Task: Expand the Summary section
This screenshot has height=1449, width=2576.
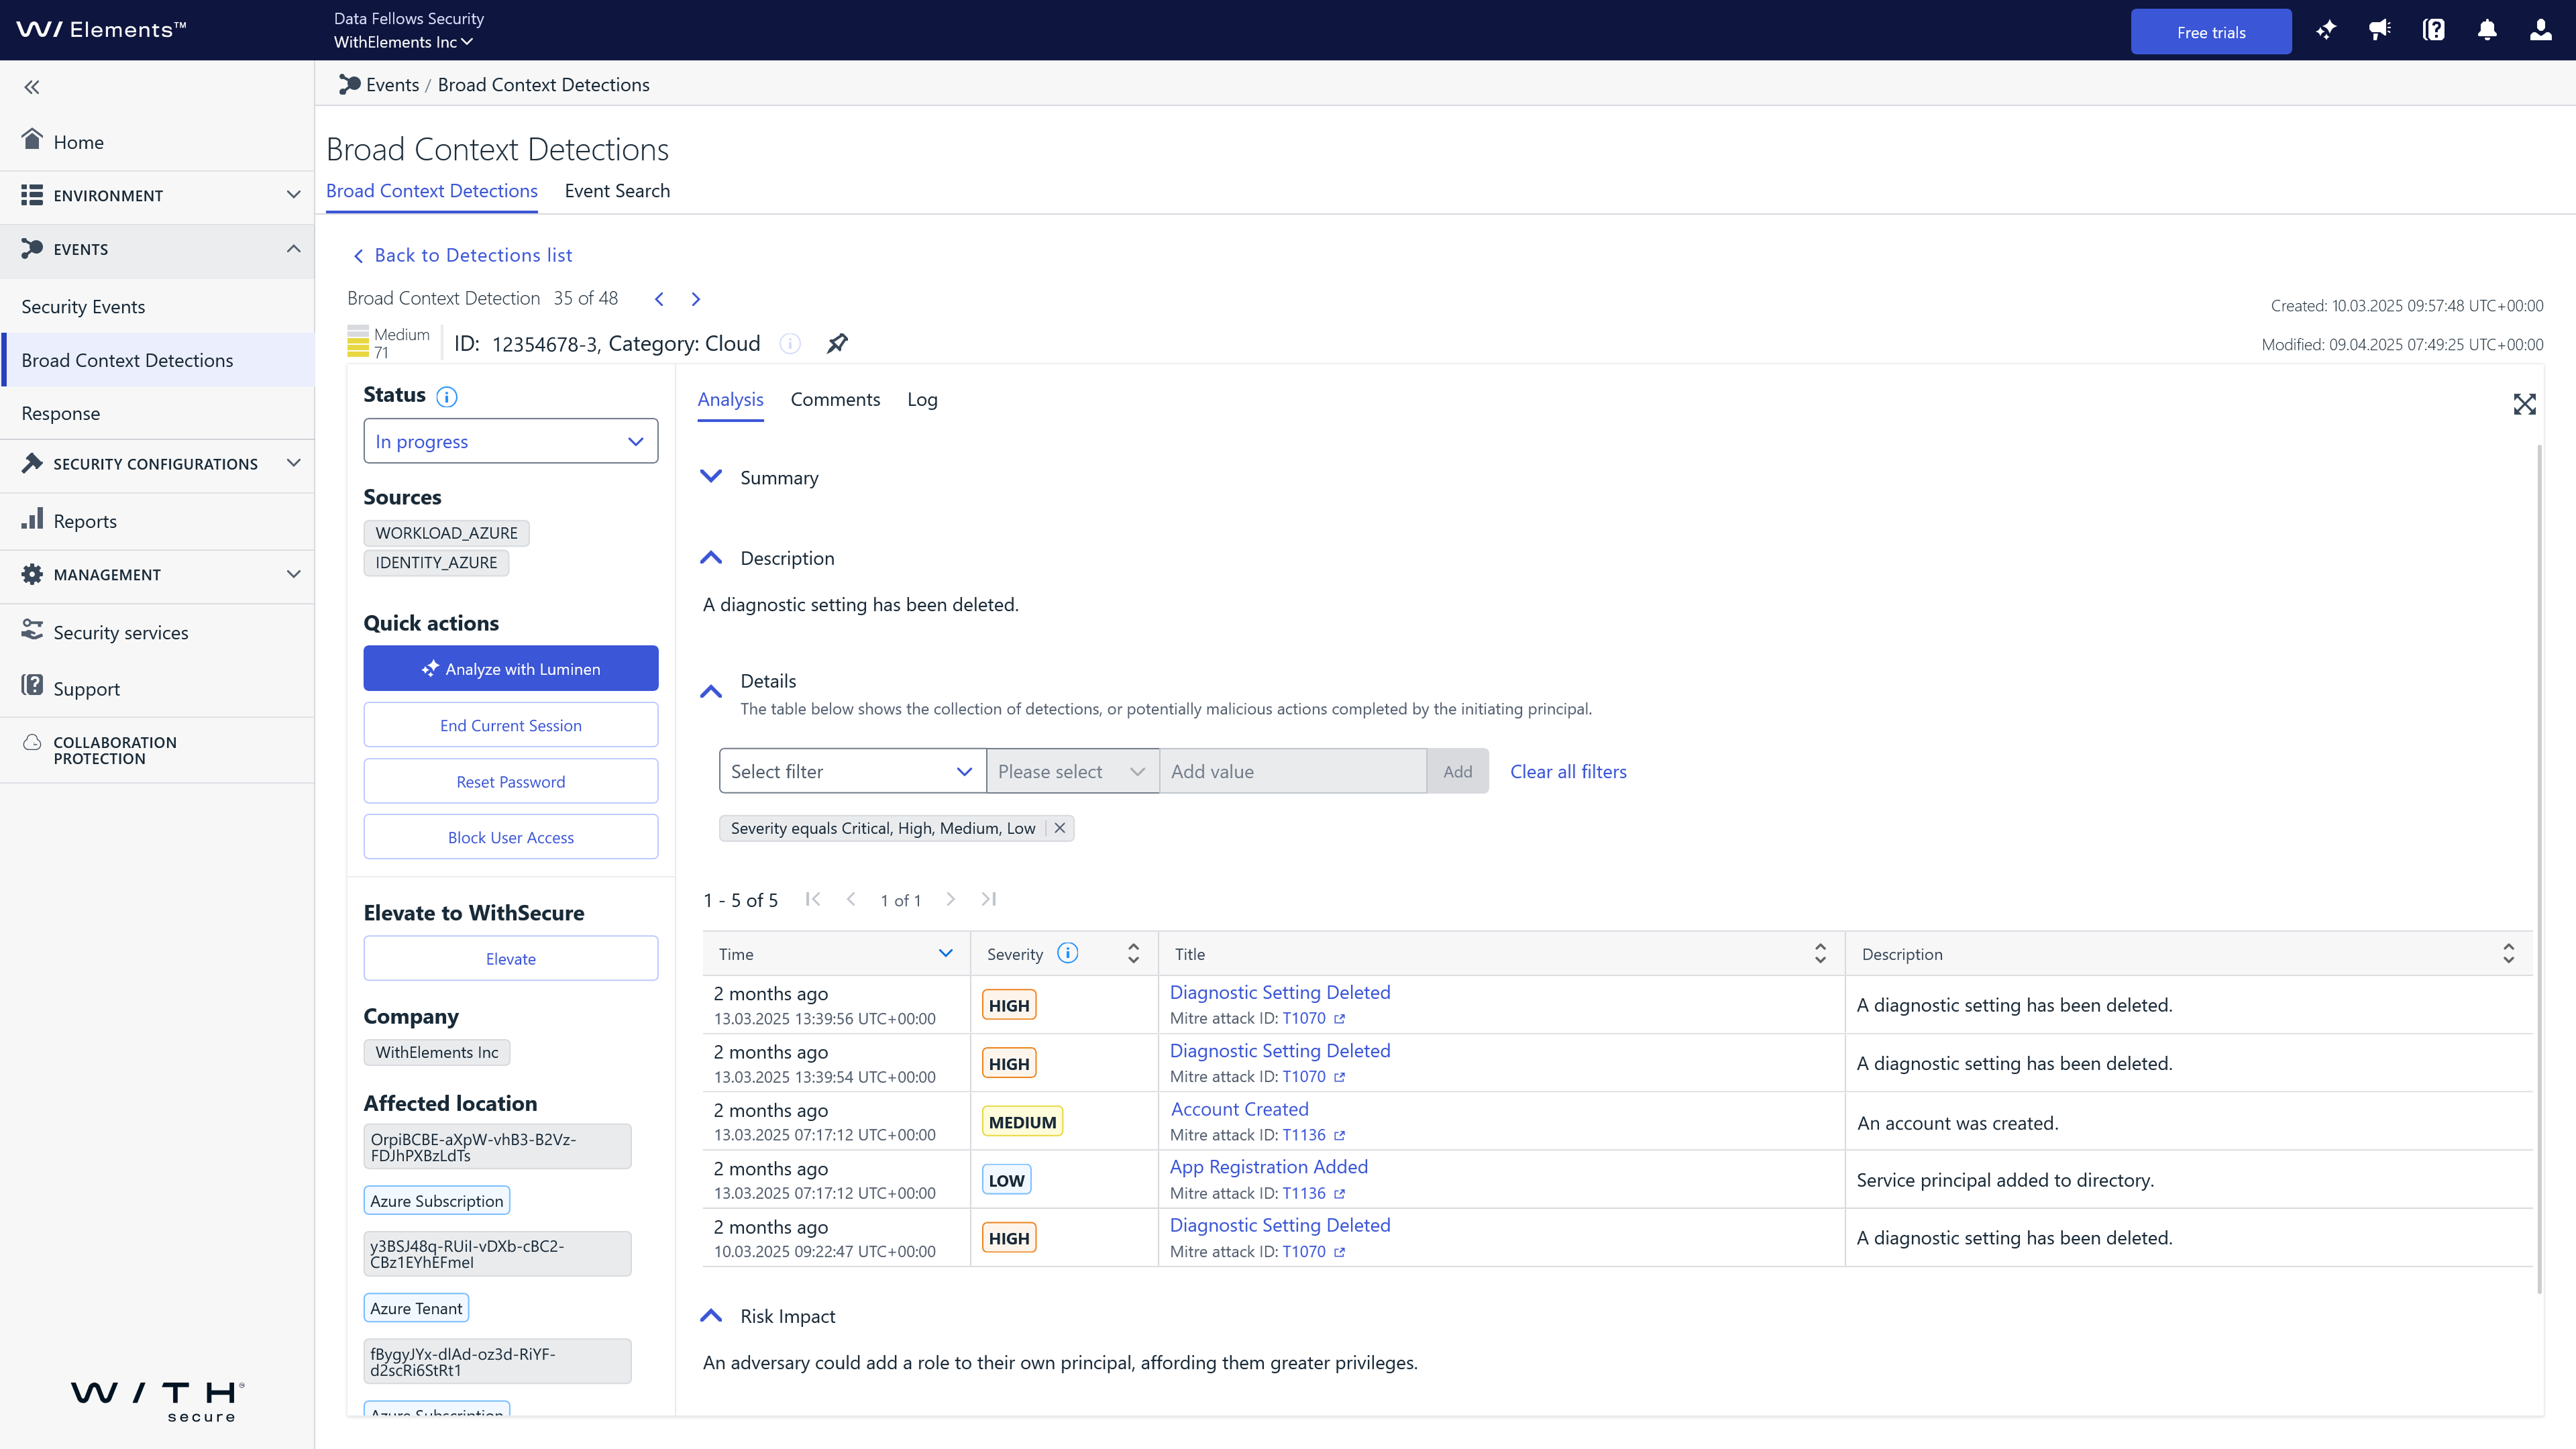Action: coord(711,477)
